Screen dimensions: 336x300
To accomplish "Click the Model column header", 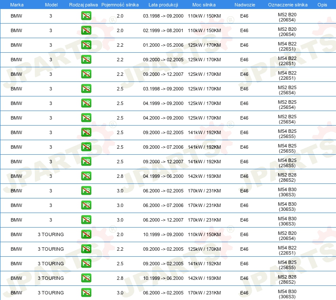I will tap(51, 5).
